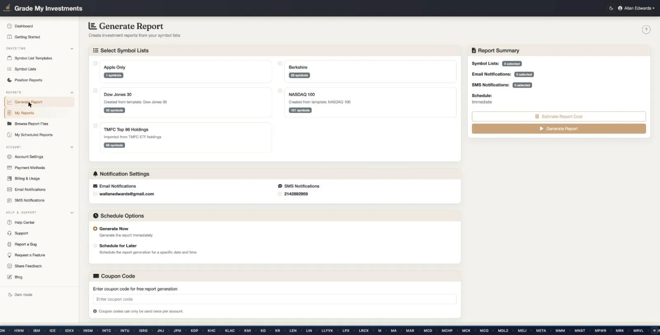
Task: Enable email notification for wallanedwards@gmail.com
Action: (x=95, y=194)
